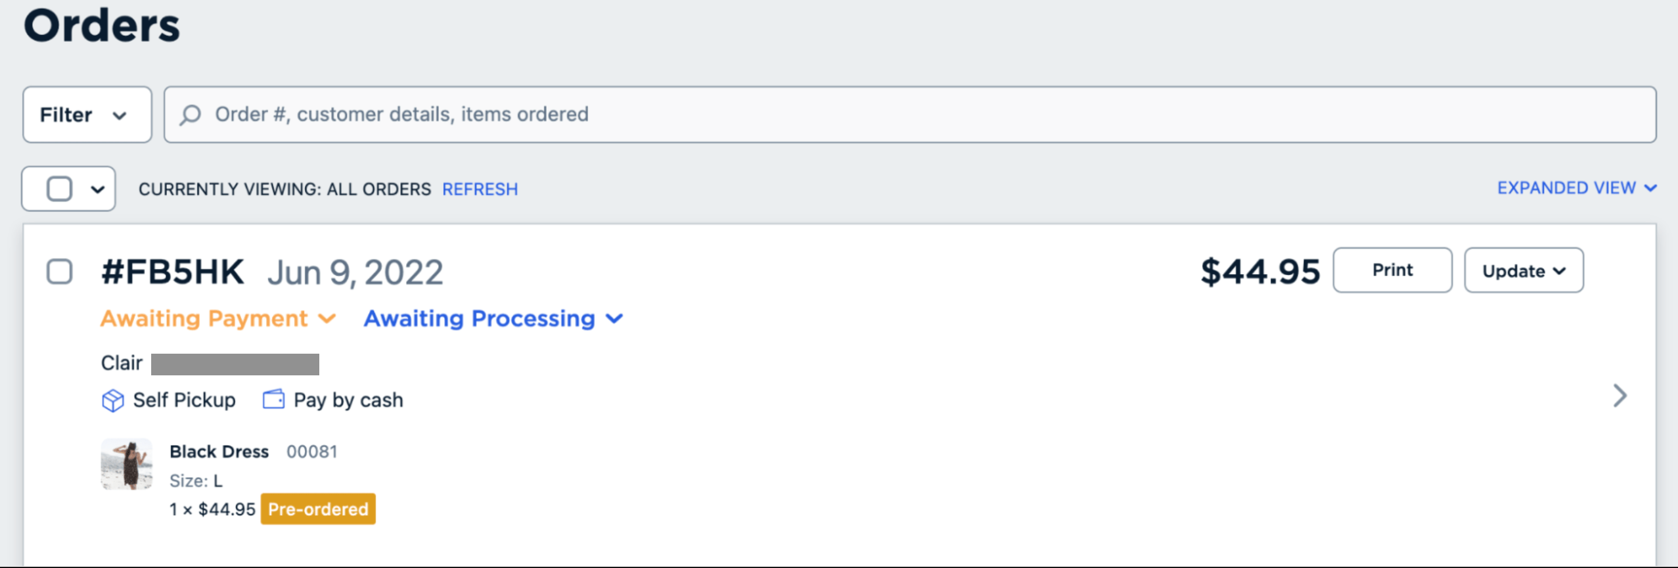The image size is (1678, 568).
Task: Click the Black Dress product thumbnail
Action: coord(127,465)
